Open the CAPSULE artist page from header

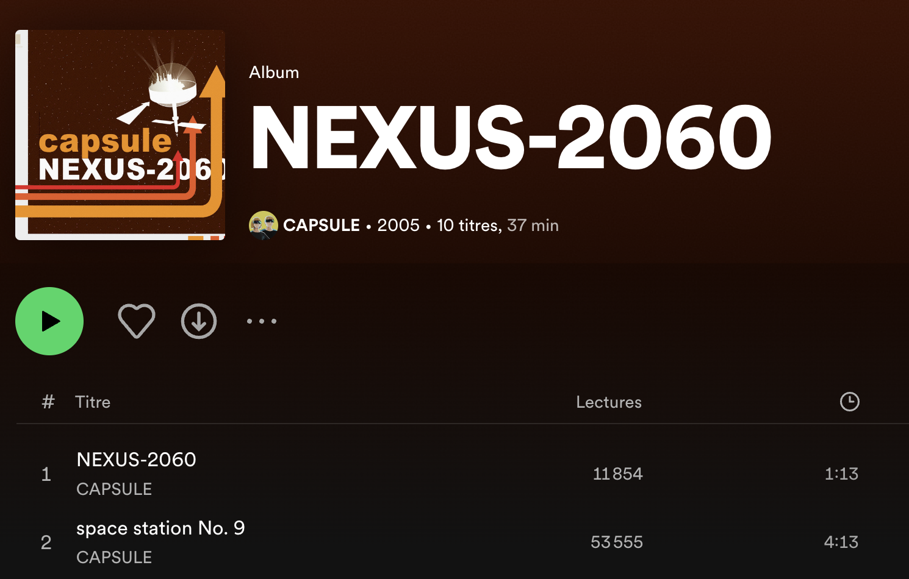tap(322, 226)
